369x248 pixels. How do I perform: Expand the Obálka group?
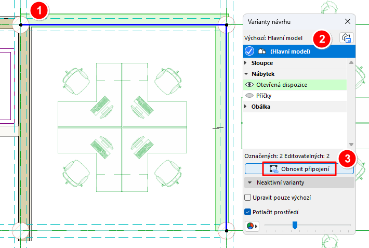(x=246, y=107)
